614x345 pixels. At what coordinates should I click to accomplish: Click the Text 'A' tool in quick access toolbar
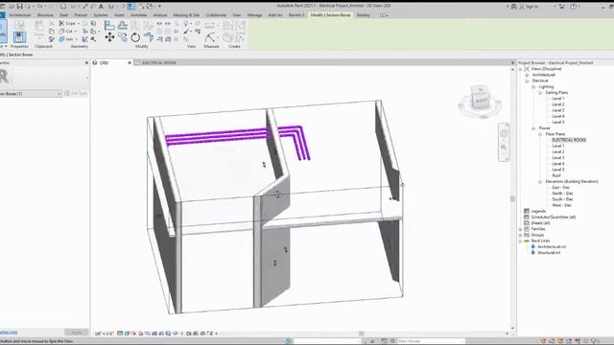pyautogui.click(x=101, y=7)
